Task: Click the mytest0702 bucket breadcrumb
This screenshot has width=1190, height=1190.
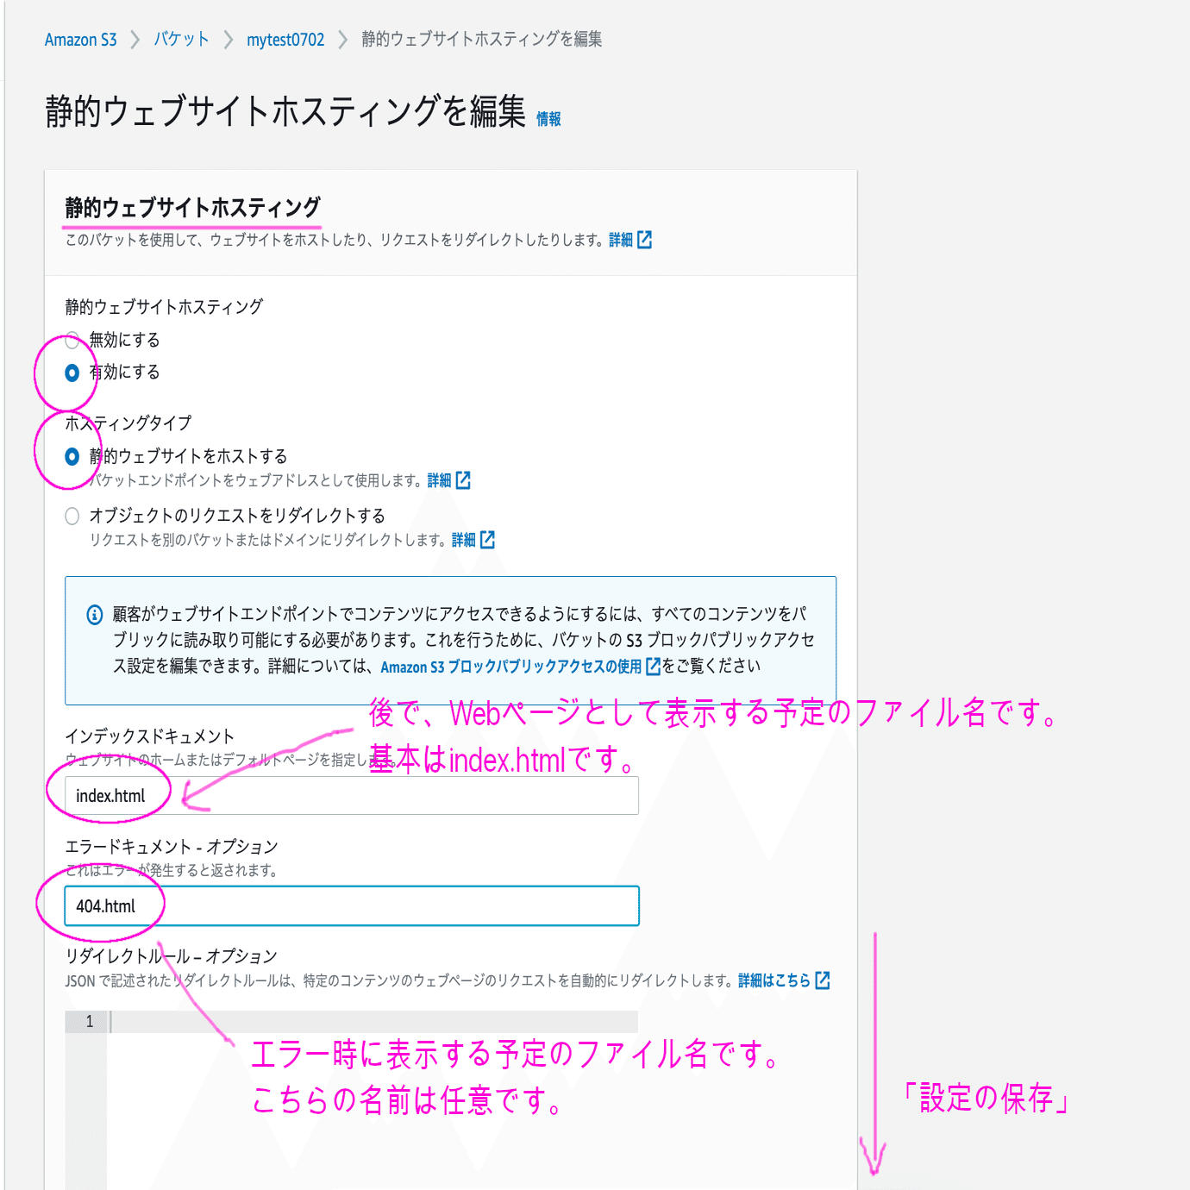Action: (285, 38)
